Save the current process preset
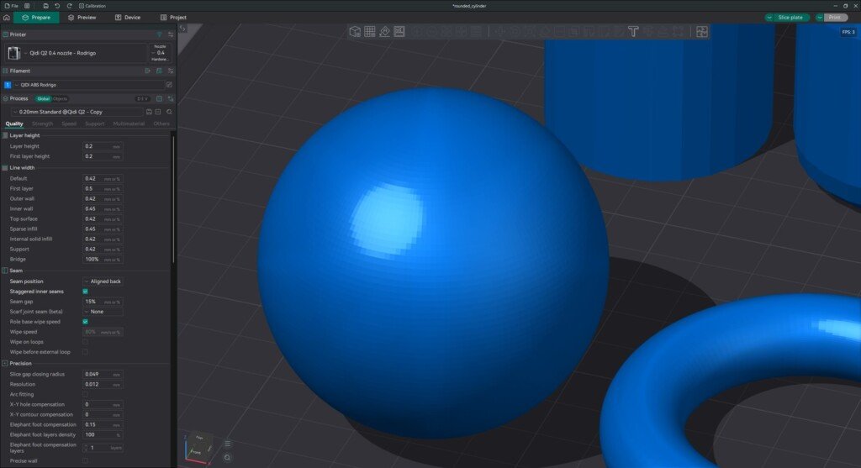This screenshot has height=468, width=861. 149,112
